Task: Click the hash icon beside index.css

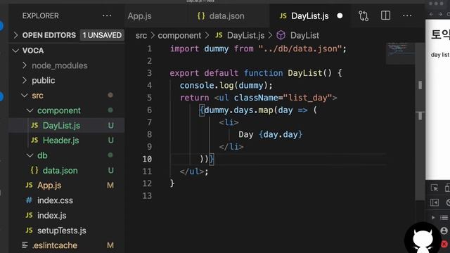Action: [x=29, y=200]
